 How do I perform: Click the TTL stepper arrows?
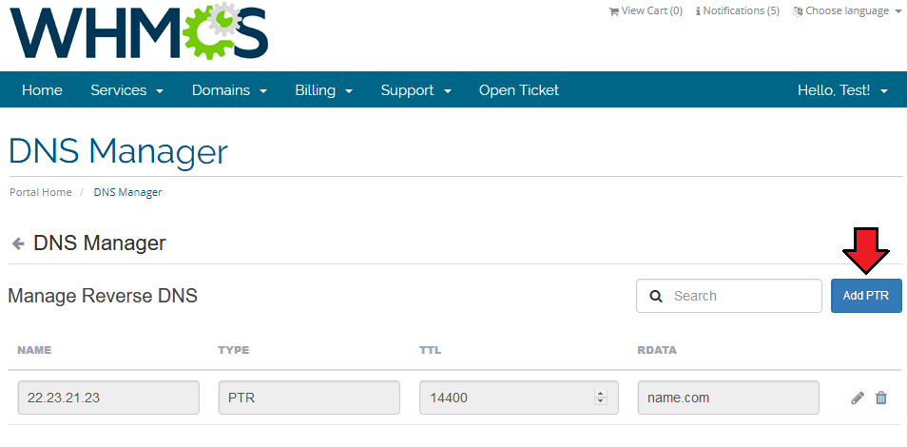pos(600,398)
